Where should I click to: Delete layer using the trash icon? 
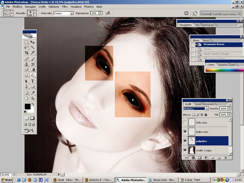pos(225,158)
